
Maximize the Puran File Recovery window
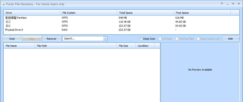point(233,4)
